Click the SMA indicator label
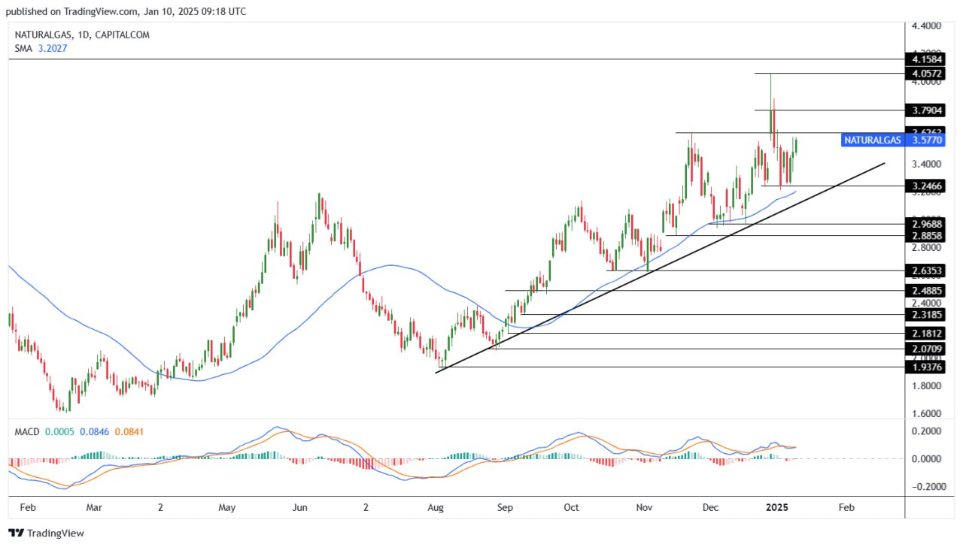Image resolution: width=963 pixels, height=547 pixels. 23,48
